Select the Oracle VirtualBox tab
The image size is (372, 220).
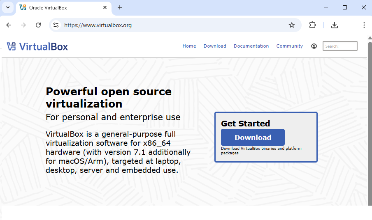pos(58,7)
